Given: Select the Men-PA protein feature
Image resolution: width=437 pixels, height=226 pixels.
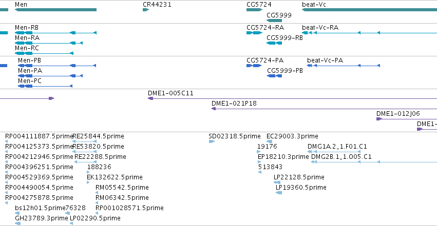Looking at the screenshot, I should point(50,76).
